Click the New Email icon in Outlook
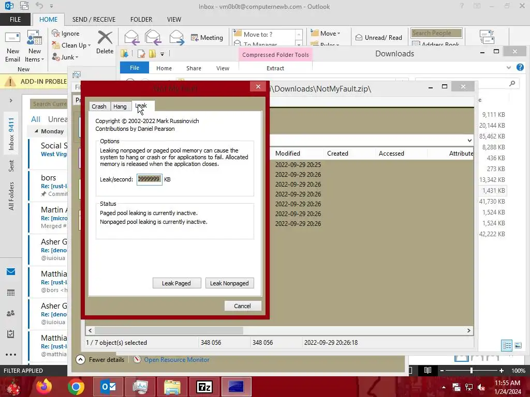This screenshot has width=530, height=397. click(12, 38)
